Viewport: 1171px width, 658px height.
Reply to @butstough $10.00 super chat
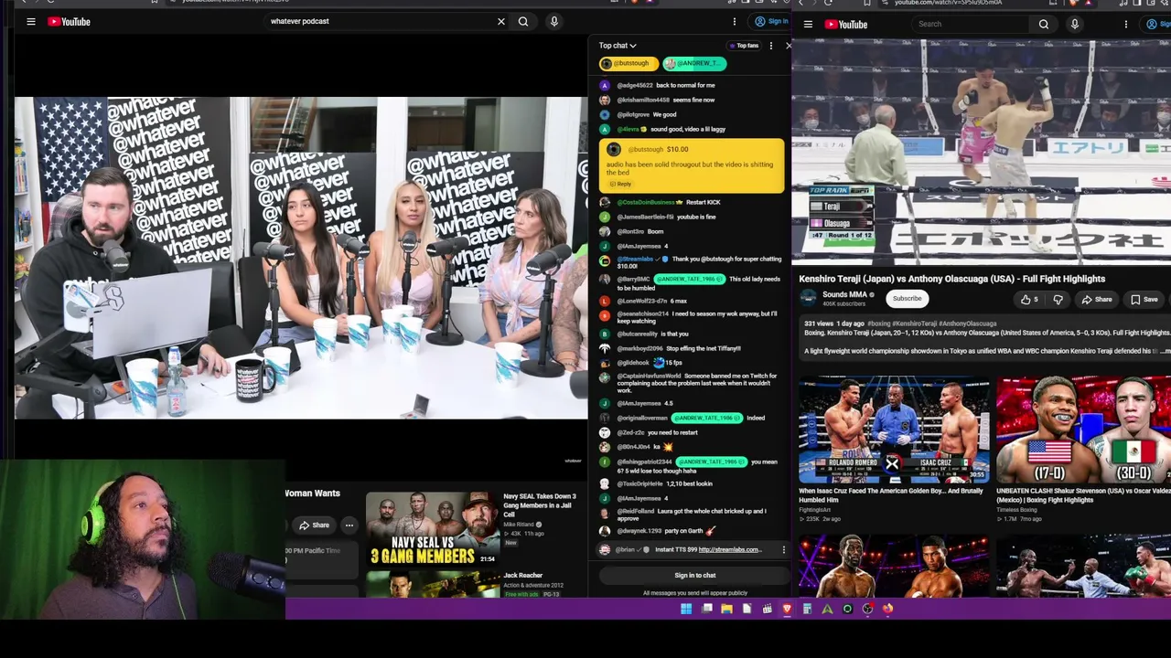[621, 185]
